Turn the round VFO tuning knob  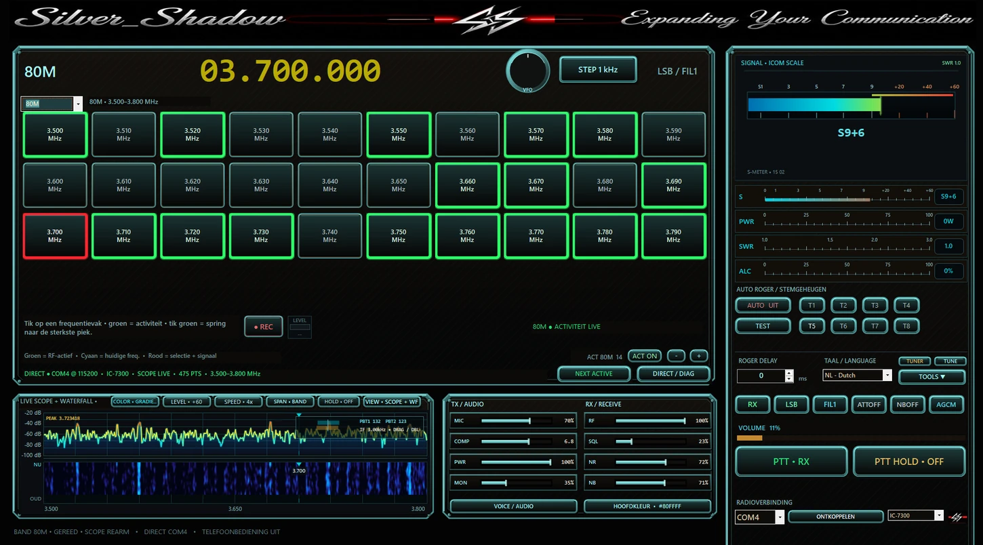coord(527,70)
